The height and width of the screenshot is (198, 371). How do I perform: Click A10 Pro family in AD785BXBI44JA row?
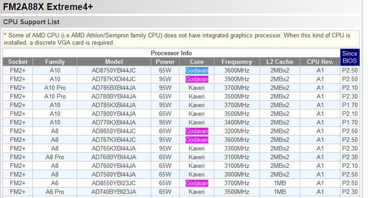(55, 88)
